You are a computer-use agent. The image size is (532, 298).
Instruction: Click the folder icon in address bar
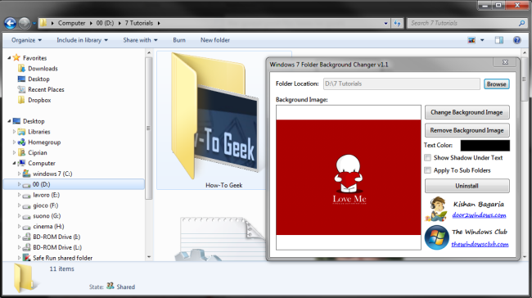43,23
